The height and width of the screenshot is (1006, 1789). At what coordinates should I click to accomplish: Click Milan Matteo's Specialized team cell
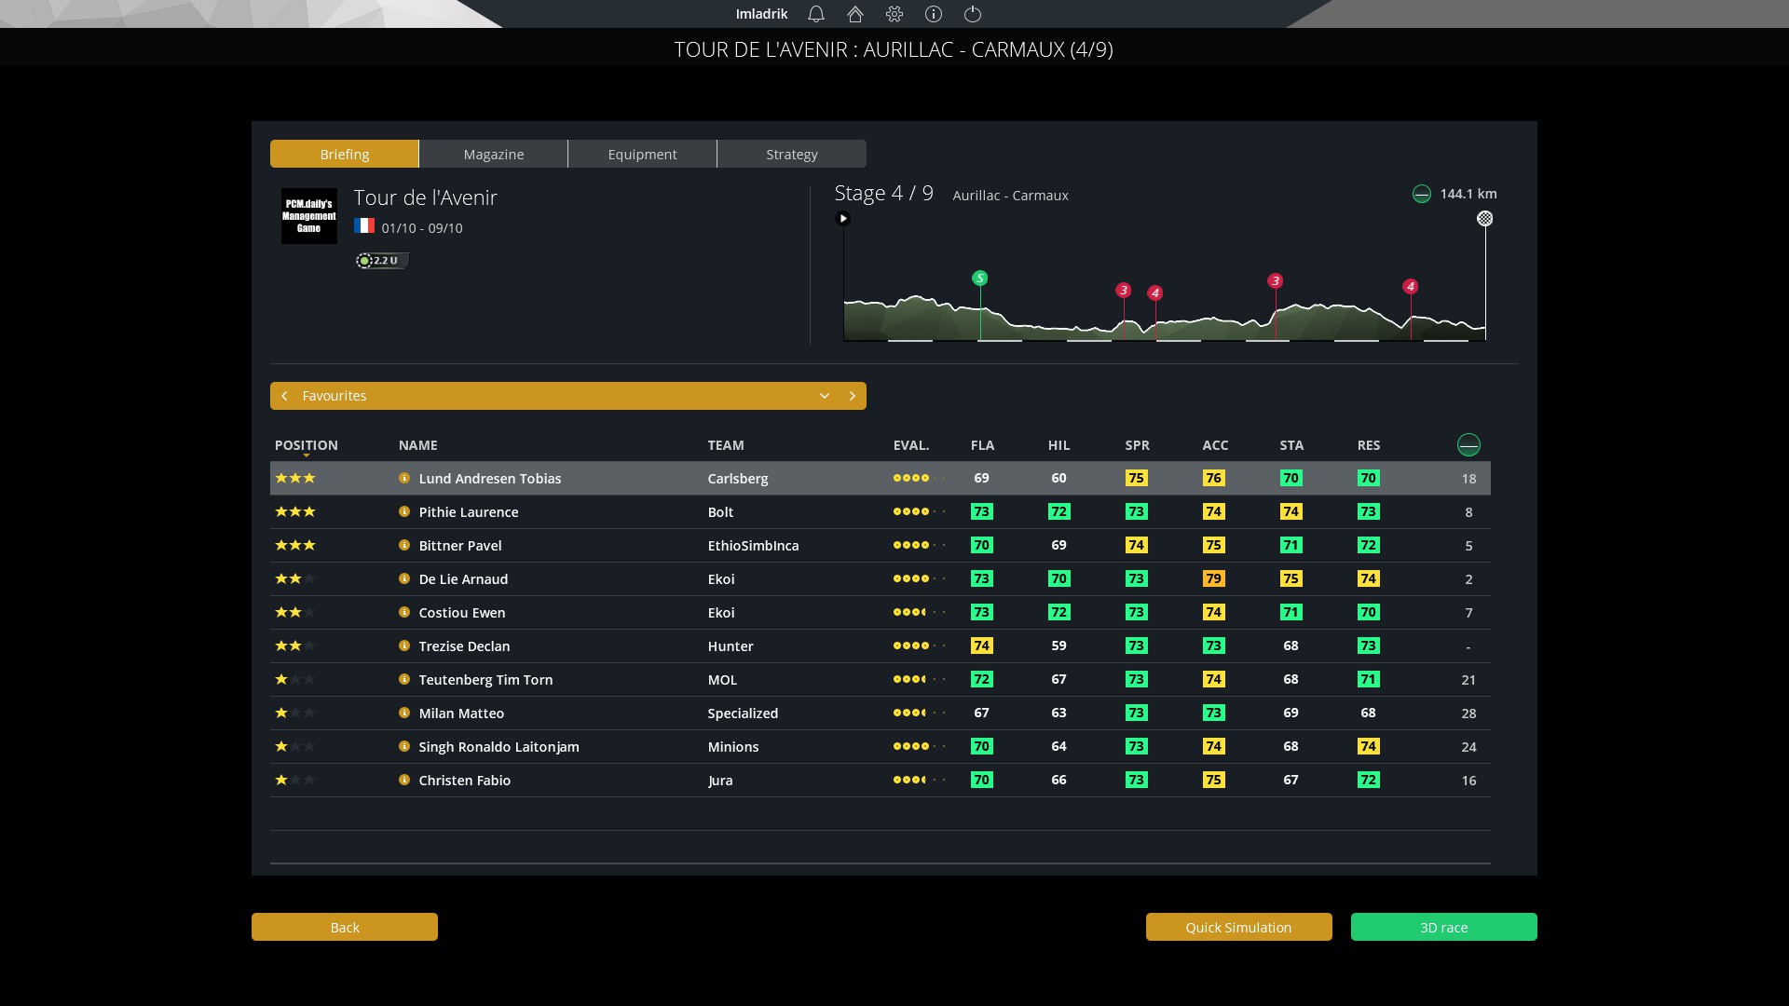click(743, 713)
